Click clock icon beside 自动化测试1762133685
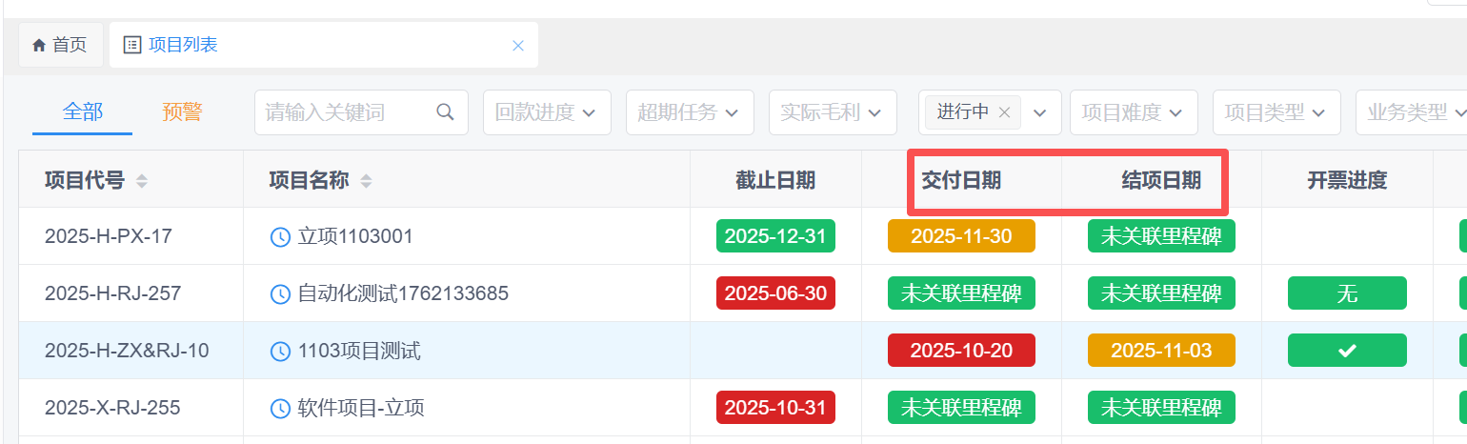This screenshot has height=444, width=1467. [x=280, y=294]
